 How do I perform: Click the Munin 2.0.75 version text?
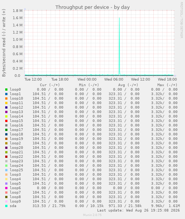(x=92, y=215)
